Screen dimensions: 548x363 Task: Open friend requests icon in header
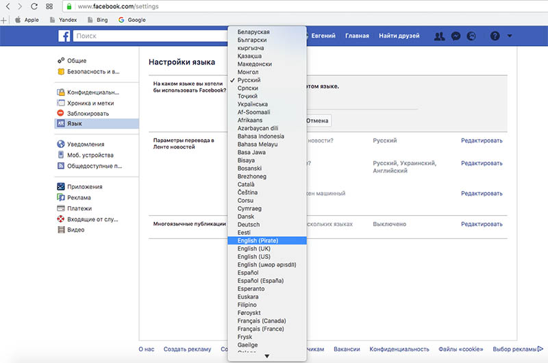(x=439, y=36)
